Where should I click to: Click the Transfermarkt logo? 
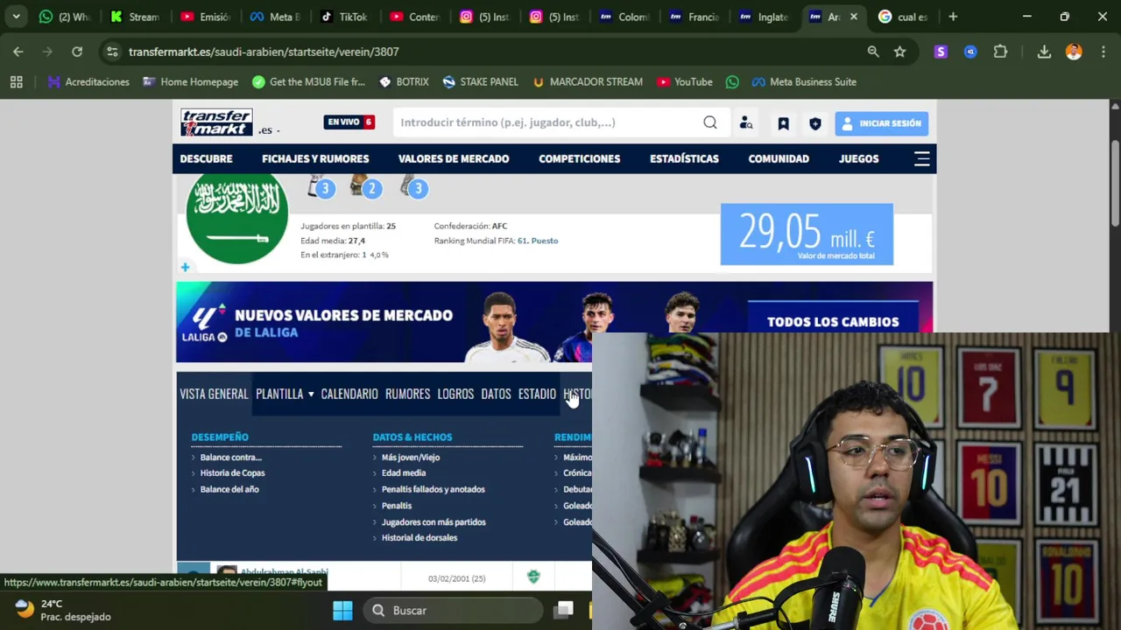pos(216,122)
